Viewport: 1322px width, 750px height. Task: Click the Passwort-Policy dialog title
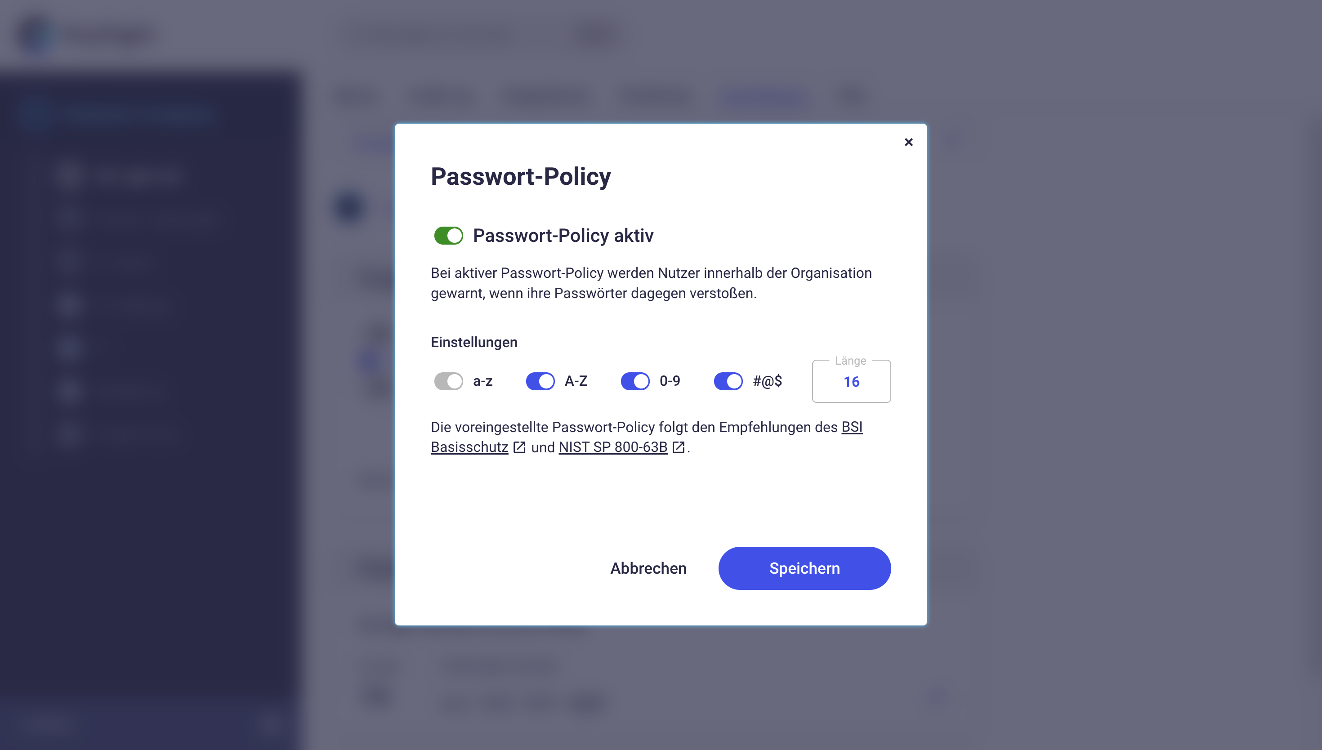coord(521,176)
